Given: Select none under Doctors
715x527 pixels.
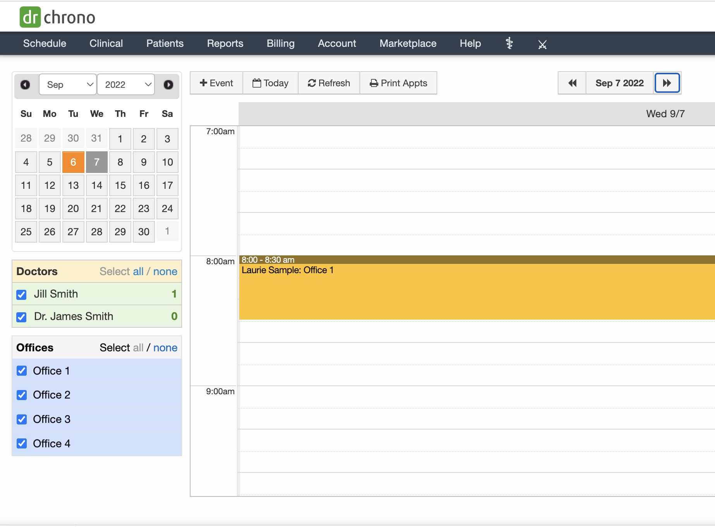Looking at the screenshot, I should (165, 271).
